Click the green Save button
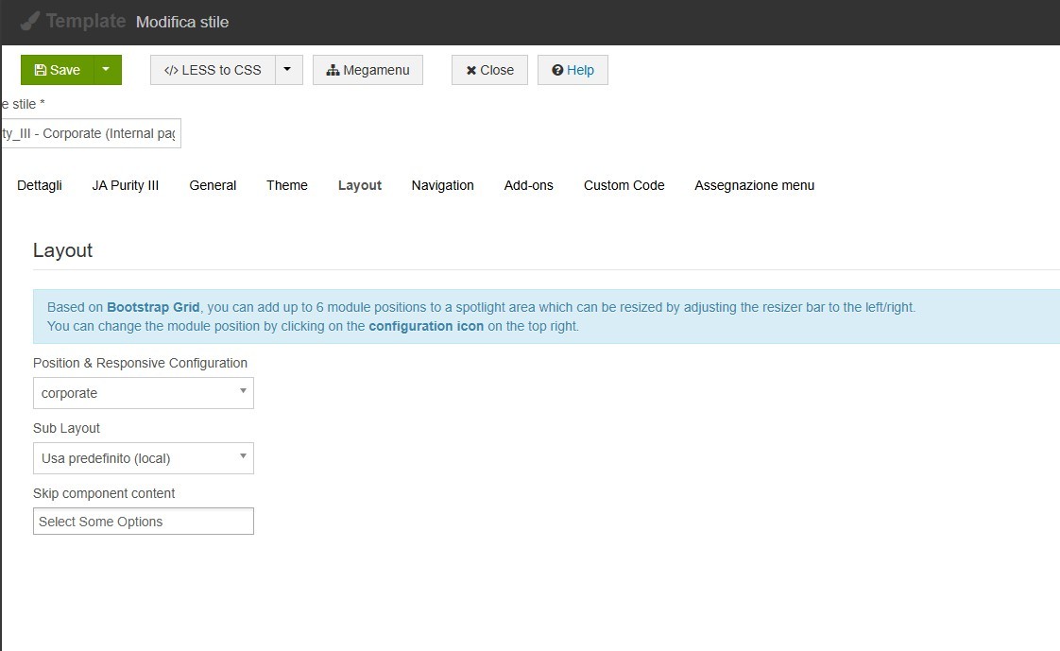The height and width of the screenshot is (651, 1060). (58, 70)
